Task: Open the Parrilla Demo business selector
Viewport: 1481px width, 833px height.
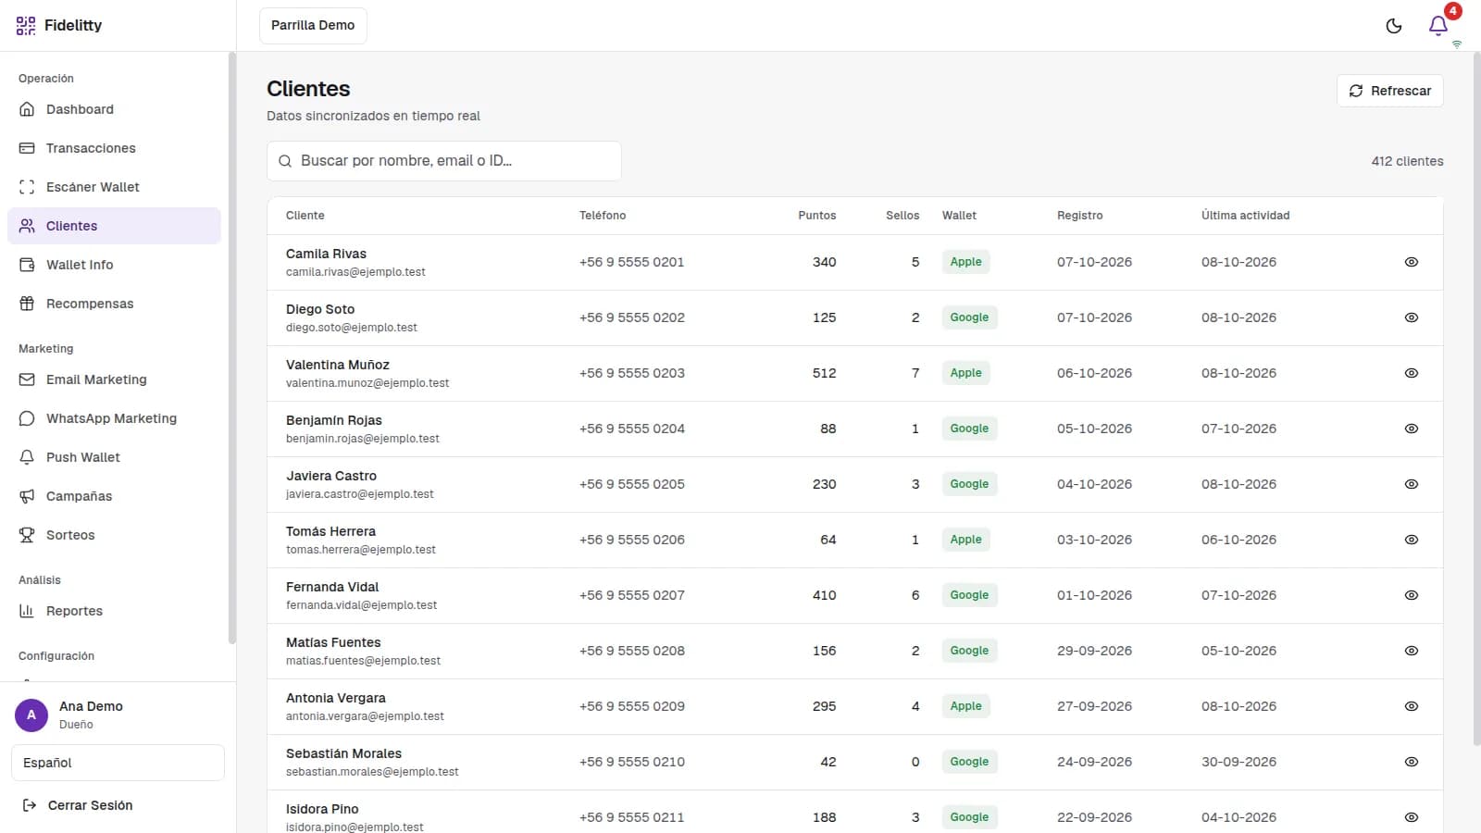Action: click(x=313, y=26)
